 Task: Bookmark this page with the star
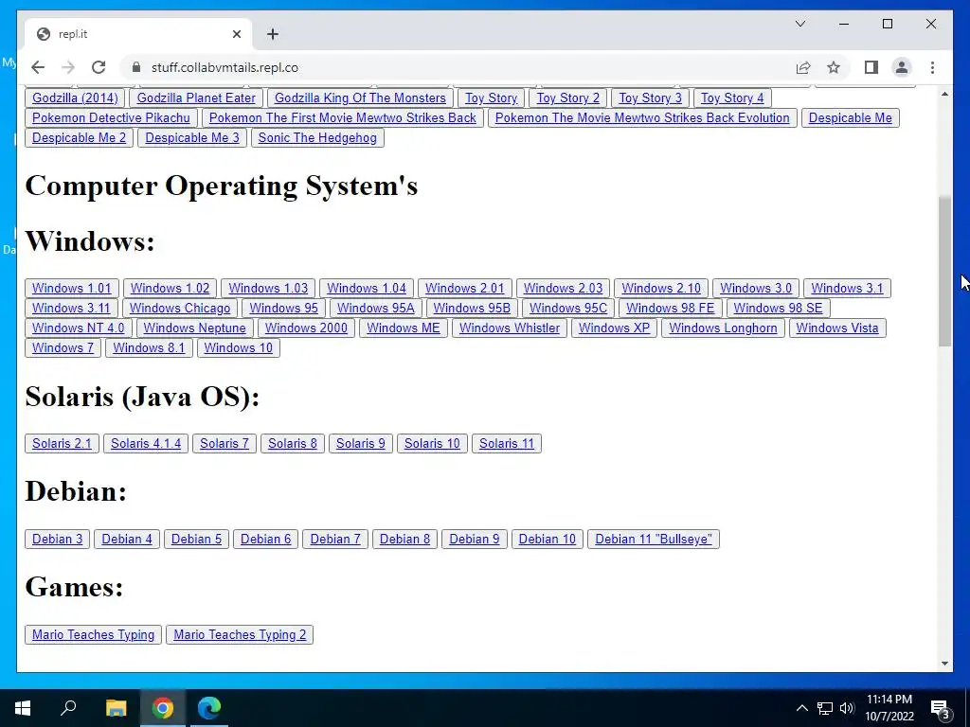pyautogui.click(x=834, y=67)
